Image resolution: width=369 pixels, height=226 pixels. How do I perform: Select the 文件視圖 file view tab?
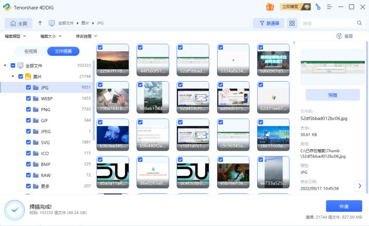pos(63,51)
